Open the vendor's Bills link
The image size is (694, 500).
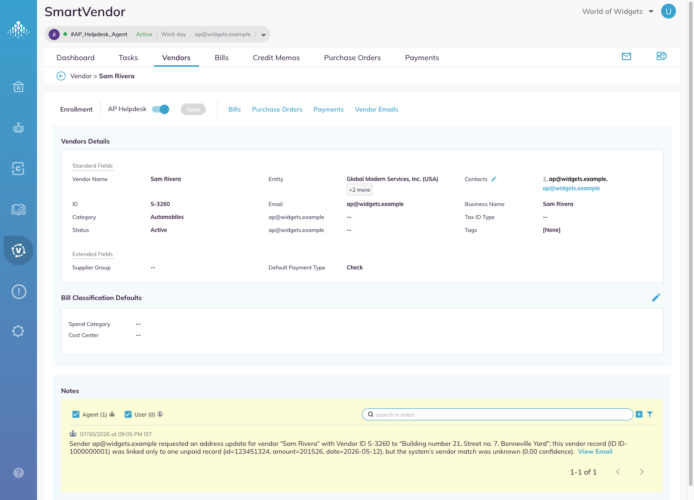235,110
